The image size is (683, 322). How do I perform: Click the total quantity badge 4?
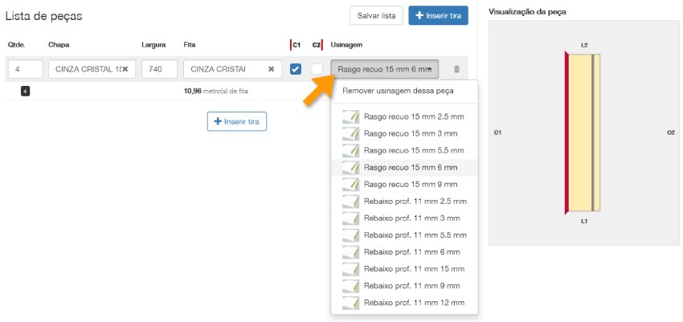25,92
